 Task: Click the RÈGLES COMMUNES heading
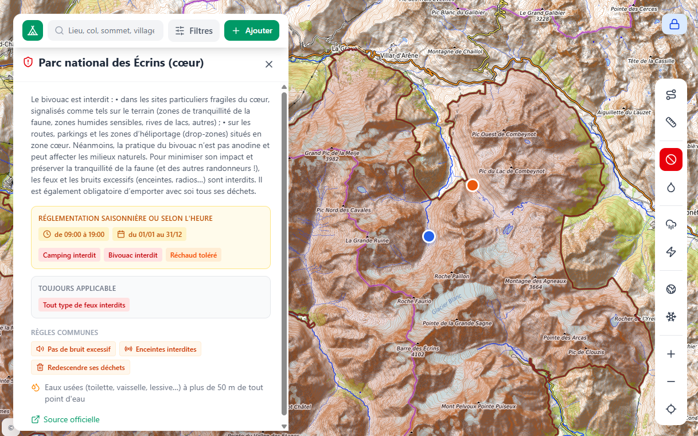[x=65, y=333]
